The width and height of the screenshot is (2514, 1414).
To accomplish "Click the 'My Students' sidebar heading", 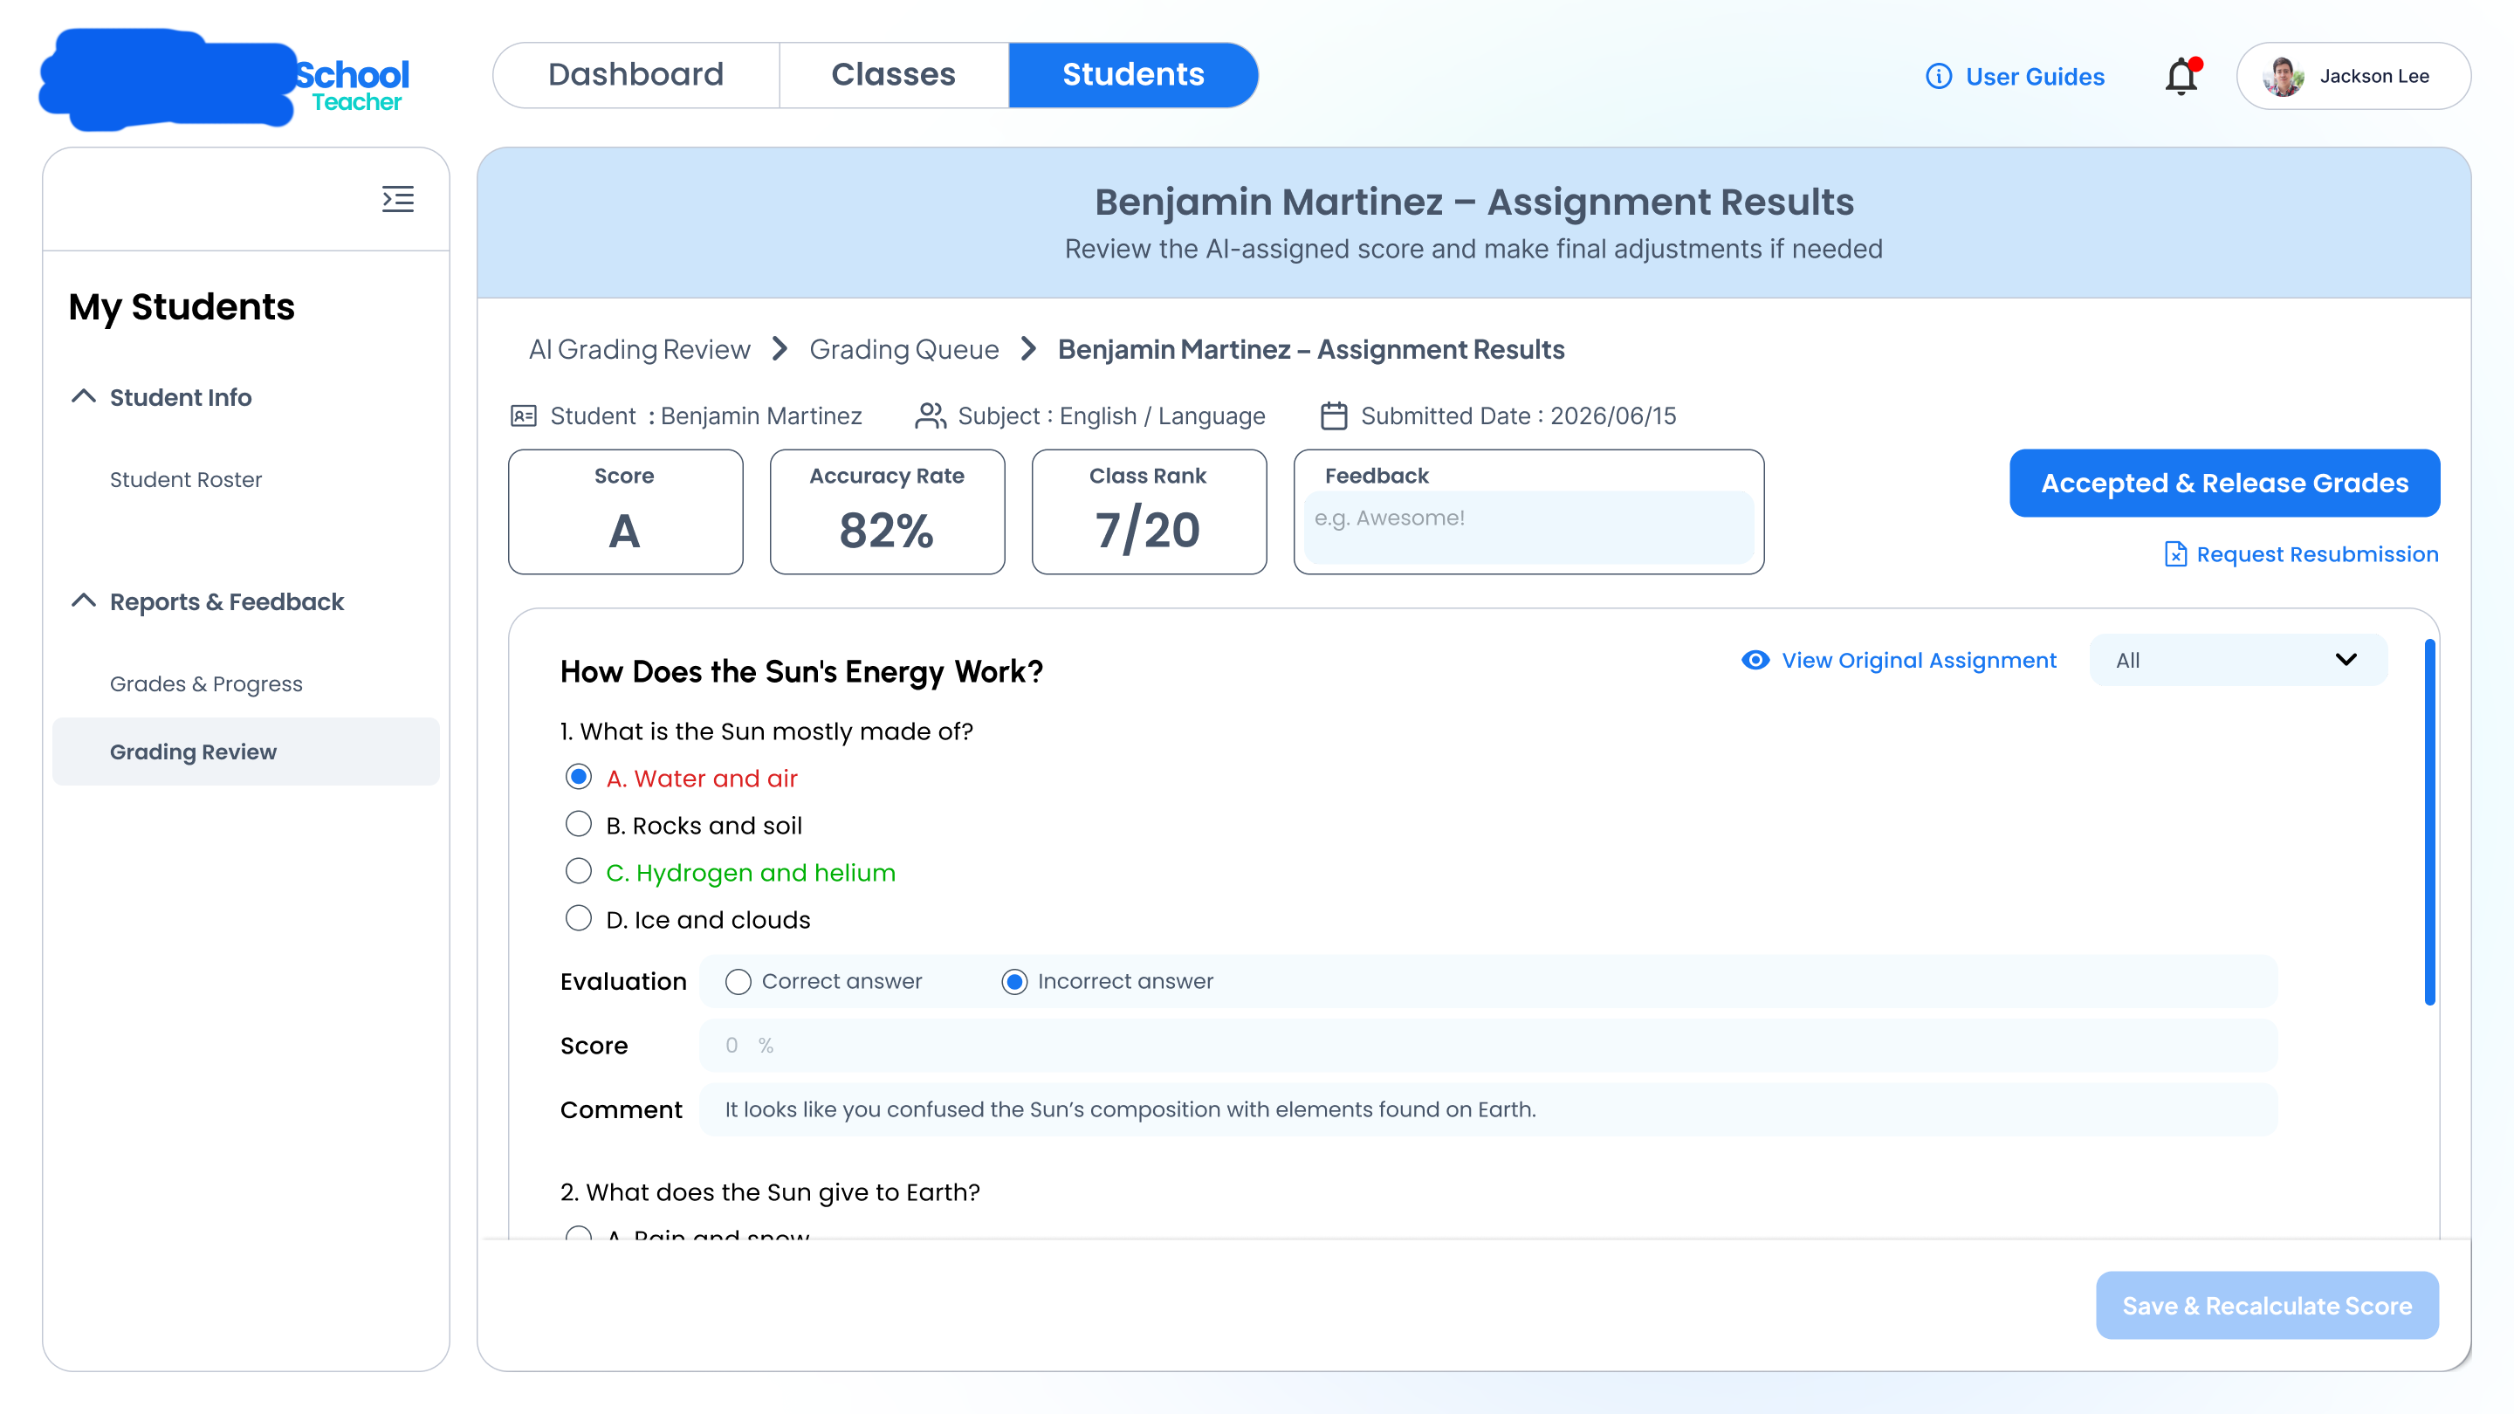I will click(x=182, y=306).
